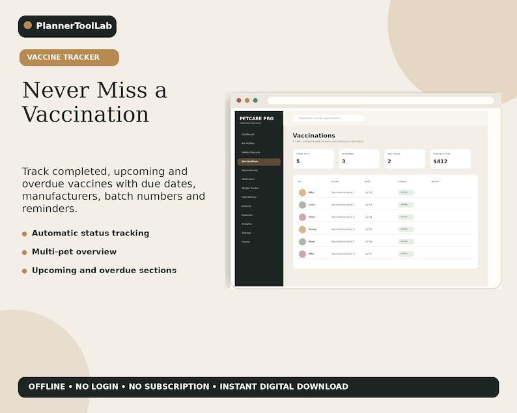Click the PETCARE PRO logo text
This screenshot has width=517, height=413.
pos(257,118)
